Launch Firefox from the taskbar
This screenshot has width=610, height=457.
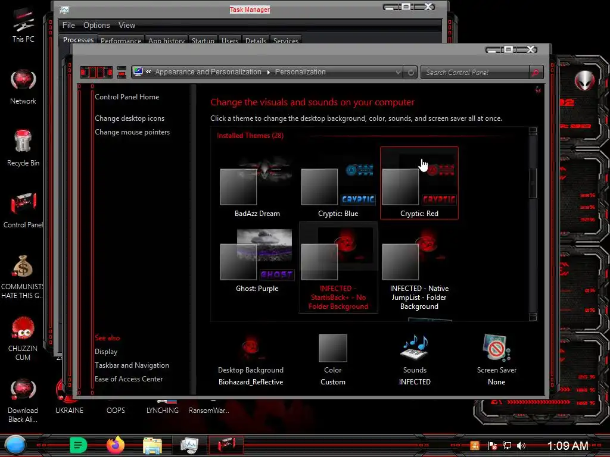116,445
